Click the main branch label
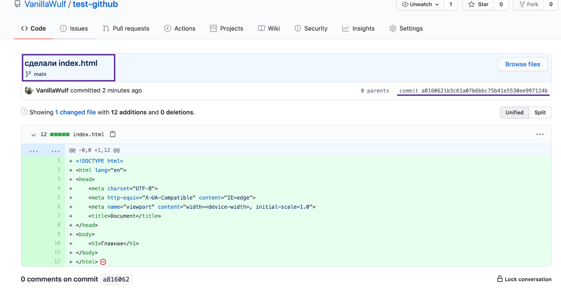 40,74
